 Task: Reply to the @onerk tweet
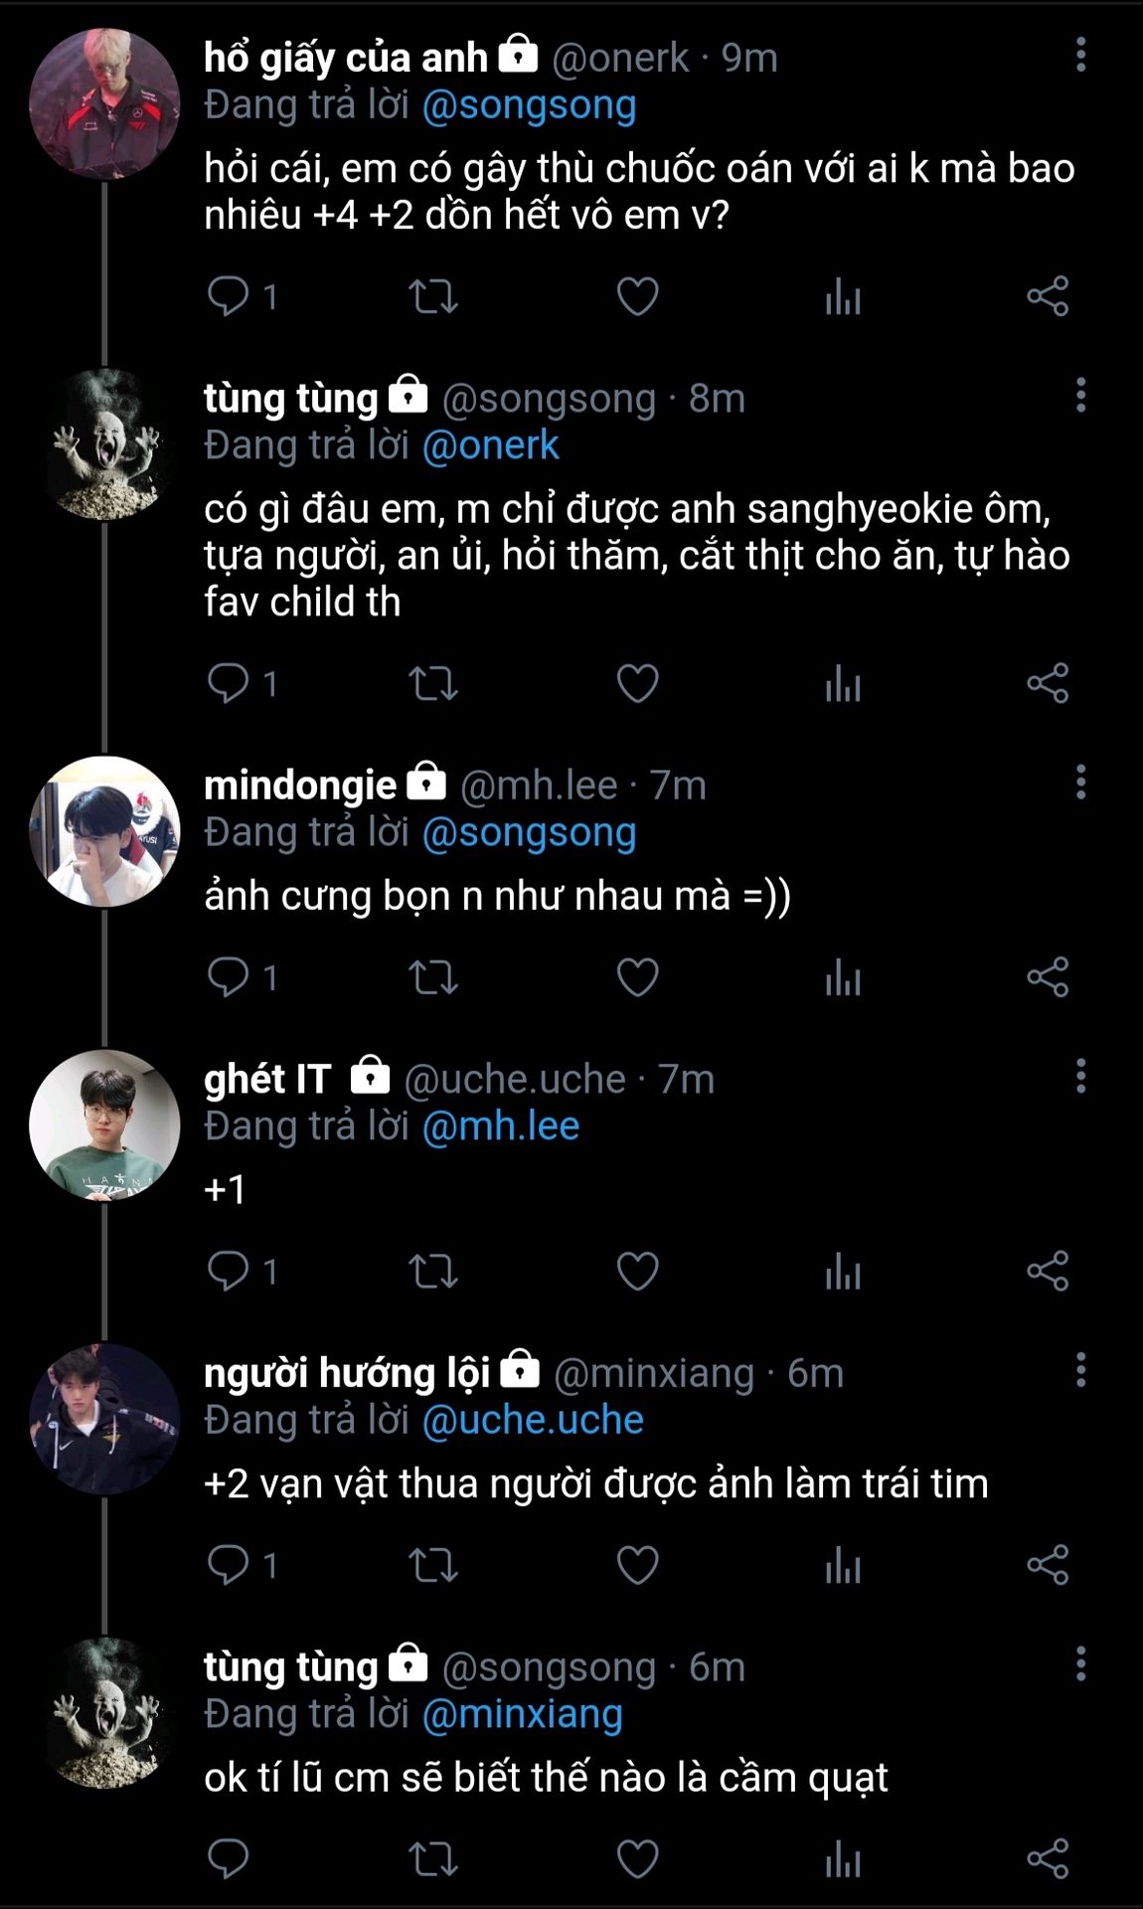coord(229,296)
